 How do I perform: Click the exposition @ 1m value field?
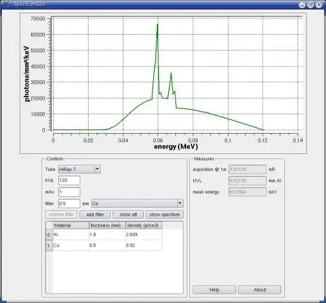click(x=248, y=169)
